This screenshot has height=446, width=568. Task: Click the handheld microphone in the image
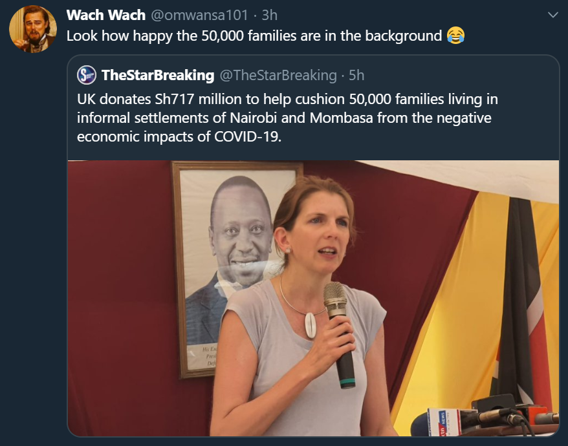pos(339,335)
